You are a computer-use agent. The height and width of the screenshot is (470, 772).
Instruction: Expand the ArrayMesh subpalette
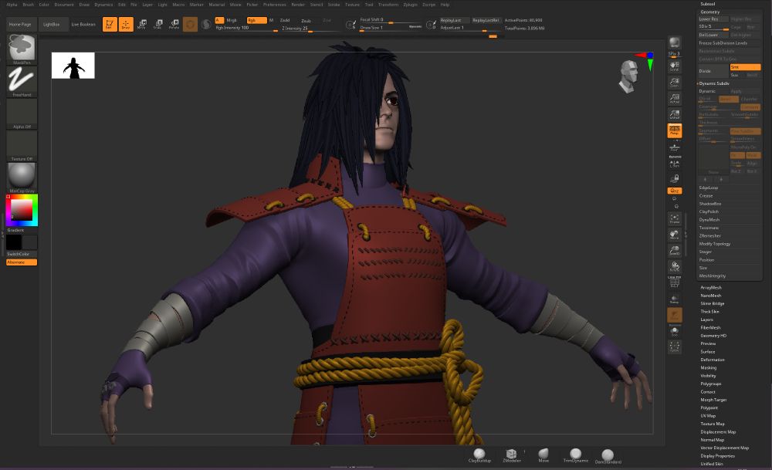[x=711, y=287]
